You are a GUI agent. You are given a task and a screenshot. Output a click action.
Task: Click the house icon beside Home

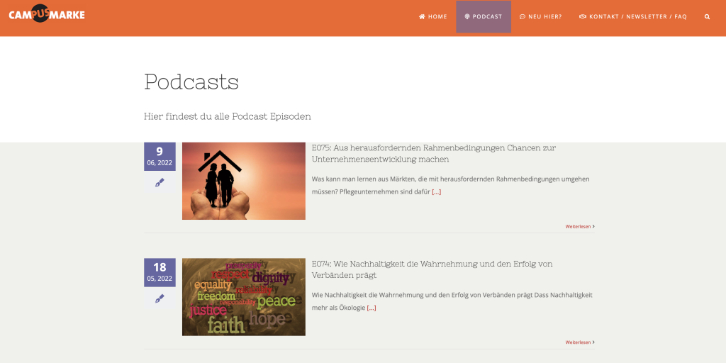pyautogui.click(x=422, y=16)
